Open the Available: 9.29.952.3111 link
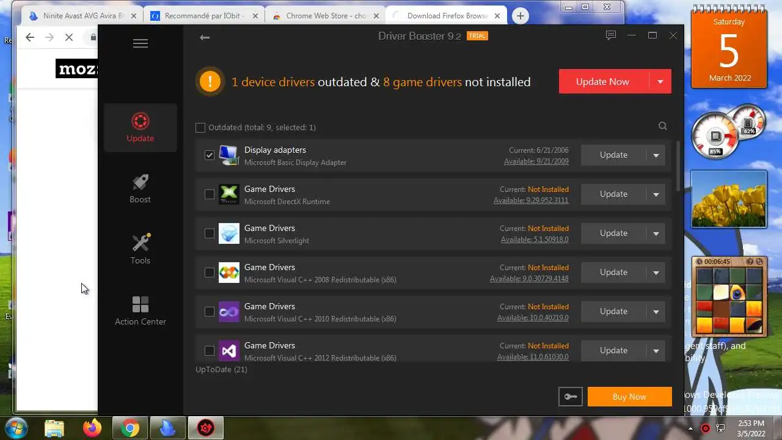 coord(531,200)
